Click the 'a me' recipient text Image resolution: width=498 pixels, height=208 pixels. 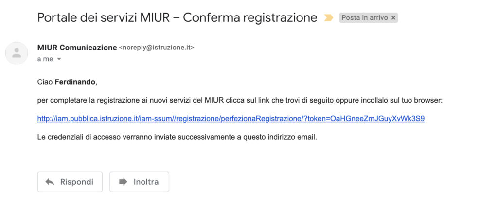pyautogui.click(x=45, y=59)
